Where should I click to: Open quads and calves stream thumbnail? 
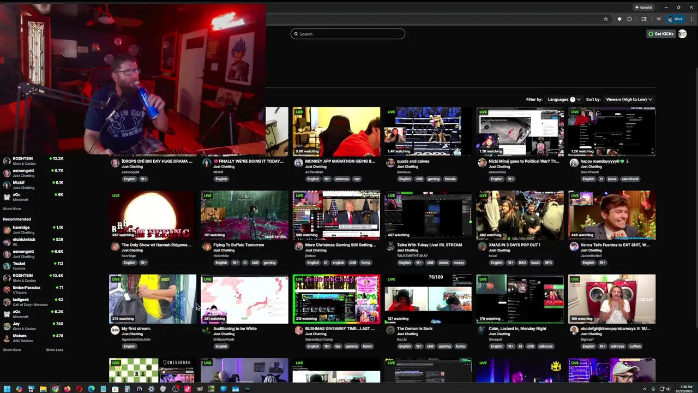(428, 132)
